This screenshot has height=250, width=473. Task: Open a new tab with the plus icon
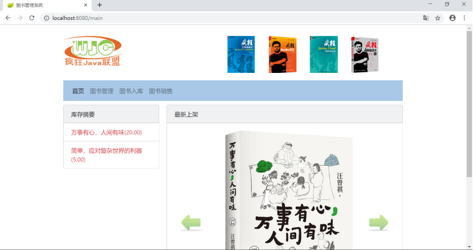100,5
